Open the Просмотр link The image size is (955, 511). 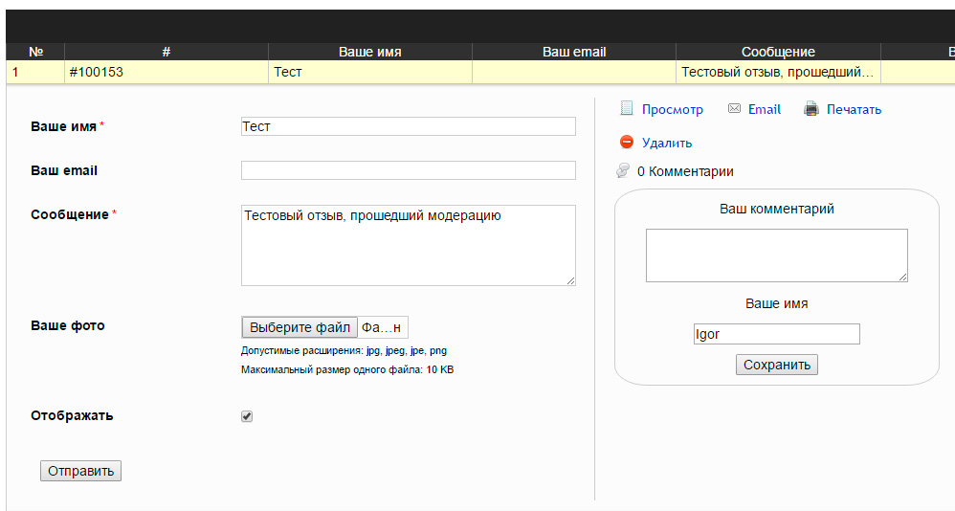(x=672, y=110)
